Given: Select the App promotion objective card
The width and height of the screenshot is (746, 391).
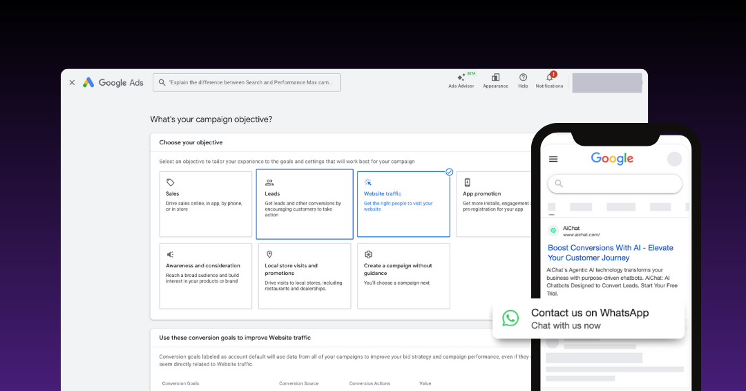Looking at the screenshot, I should pos(493,204).
